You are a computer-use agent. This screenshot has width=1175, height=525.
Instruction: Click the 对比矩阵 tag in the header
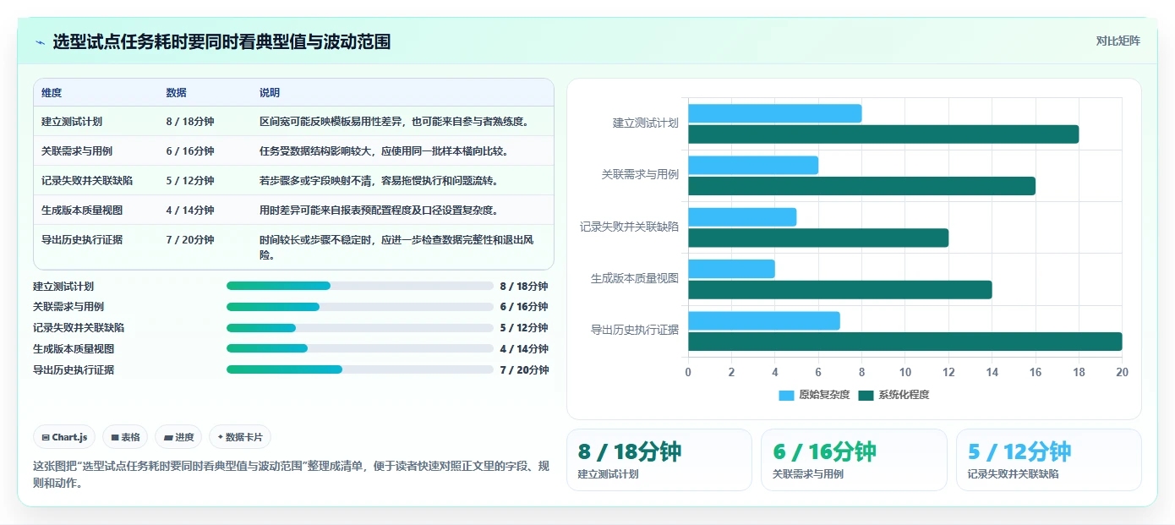(x=1118, y=41)
